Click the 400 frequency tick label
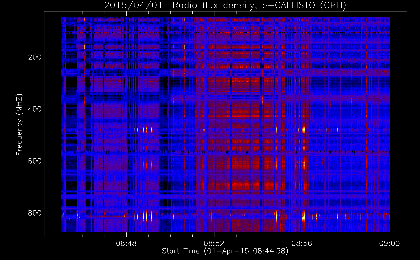 35,109
